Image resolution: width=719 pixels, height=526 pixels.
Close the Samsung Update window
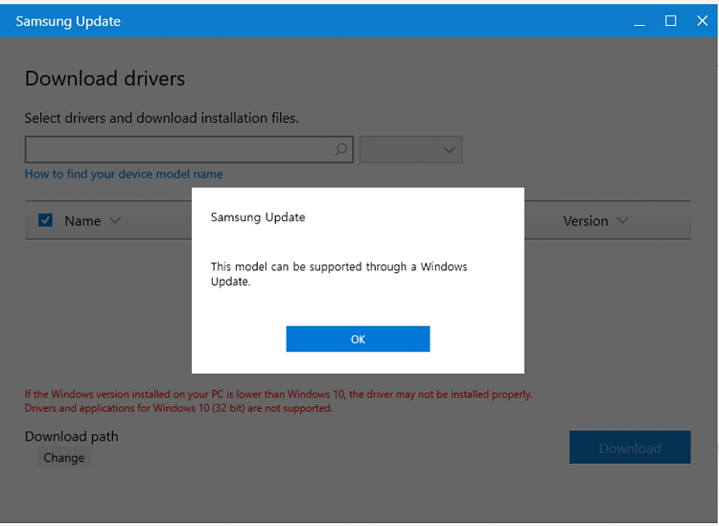[x=702, y=21]
